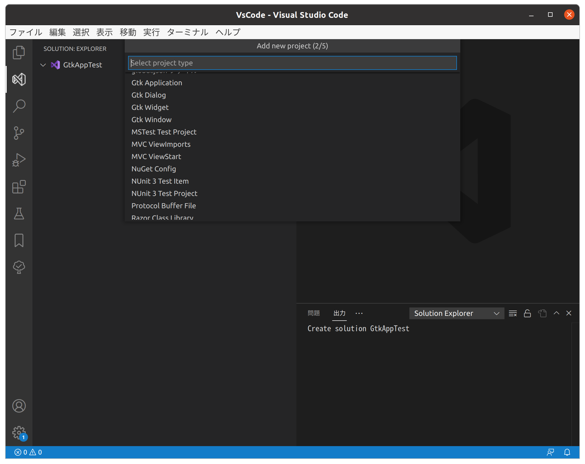585x464 pixels.
Task: Switch to the 問題 tab in the panel
Action: coord(314,313)
